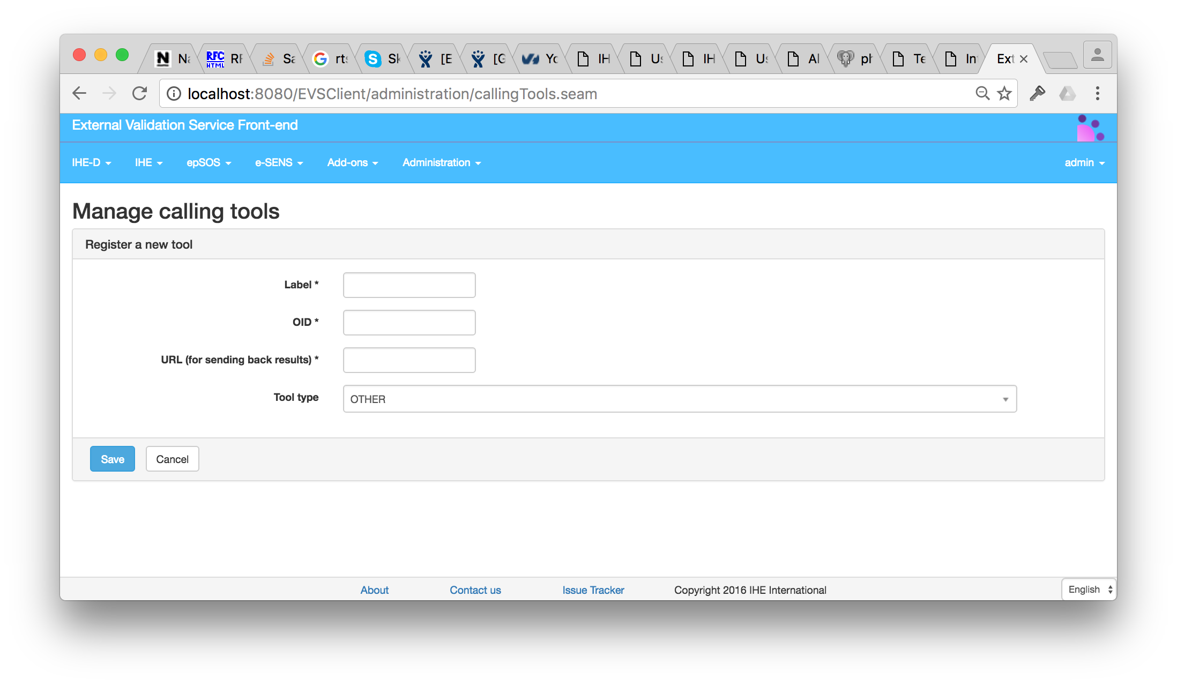
Task: Click the Cancel button
Action: 172,459
